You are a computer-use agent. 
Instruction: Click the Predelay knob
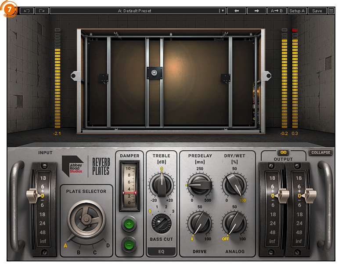pyautogui.click(x=200, y=185)
